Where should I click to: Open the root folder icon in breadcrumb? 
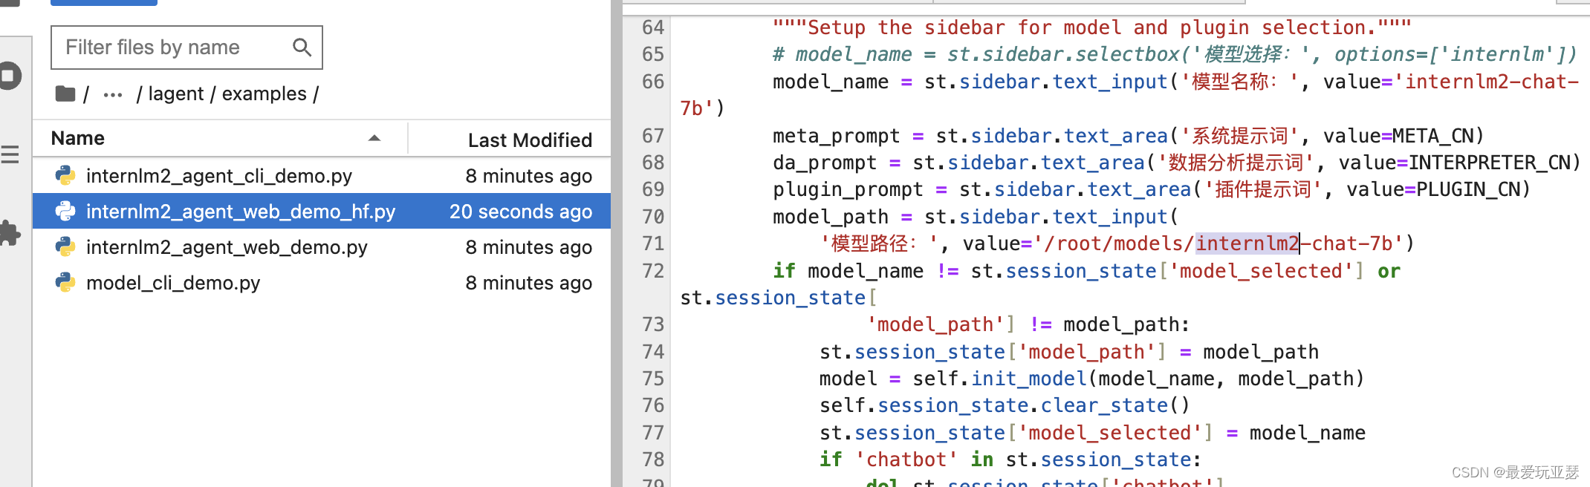(65, 94)
